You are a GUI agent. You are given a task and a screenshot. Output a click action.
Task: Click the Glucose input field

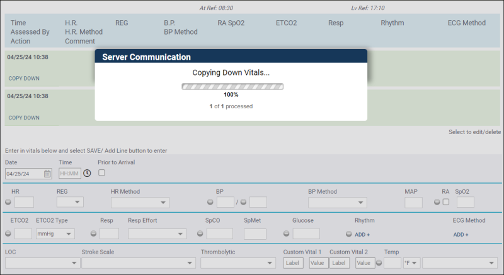(306, 233)
